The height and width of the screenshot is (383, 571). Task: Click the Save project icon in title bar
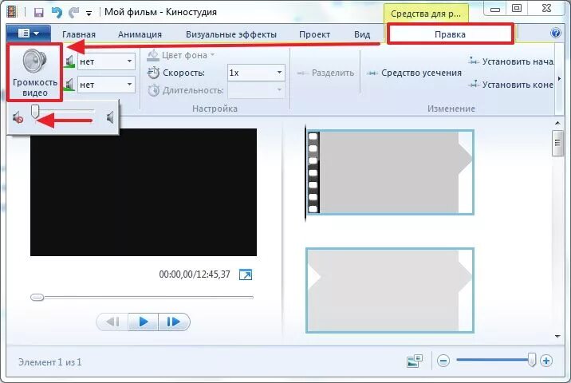[x=38, y=13]
